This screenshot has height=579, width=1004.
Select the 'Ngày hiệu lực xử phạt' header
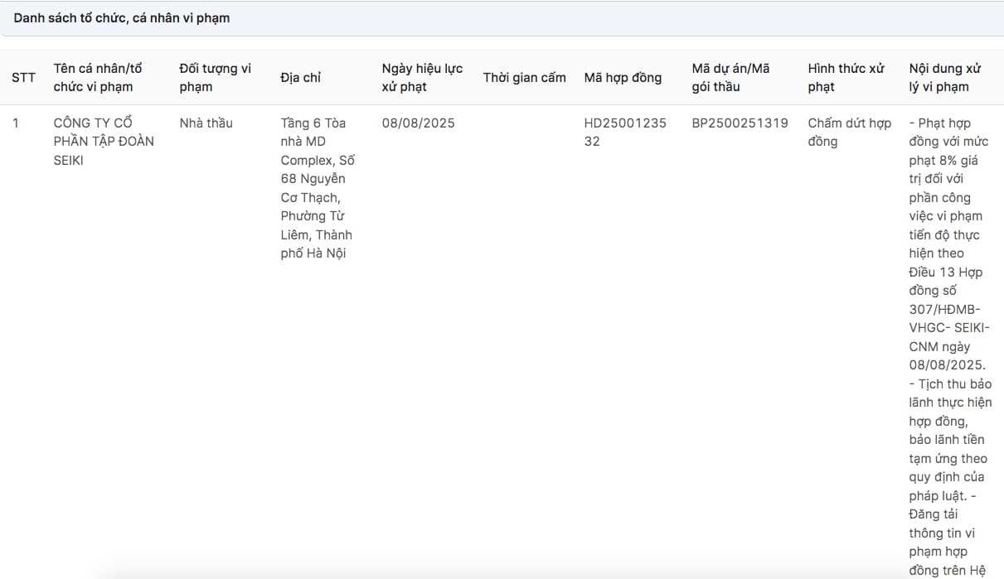tap(422, 78)
